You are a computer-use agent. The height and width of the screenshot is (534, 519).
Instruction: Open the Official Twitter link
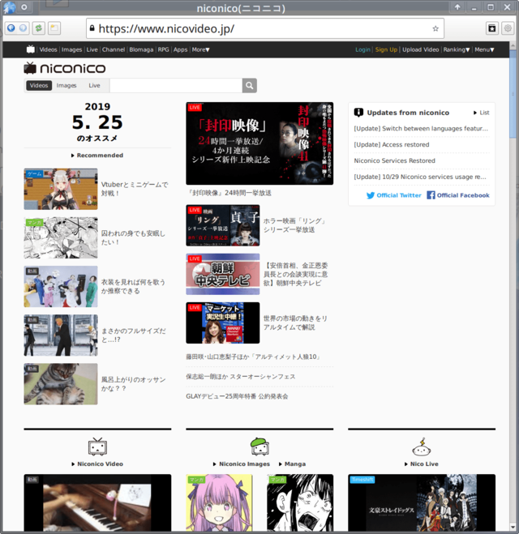(x=394, y=195)
